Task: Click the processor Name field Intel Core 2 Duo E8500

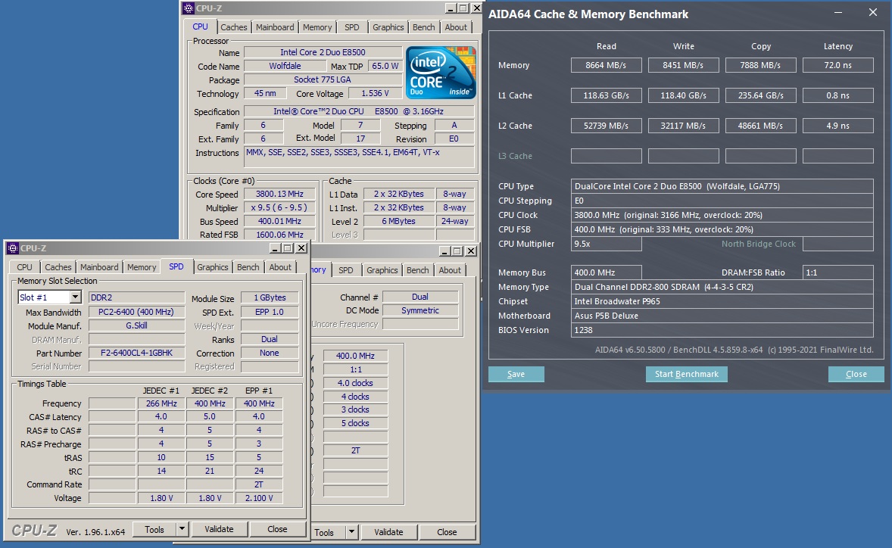Action: pos(323,52)
